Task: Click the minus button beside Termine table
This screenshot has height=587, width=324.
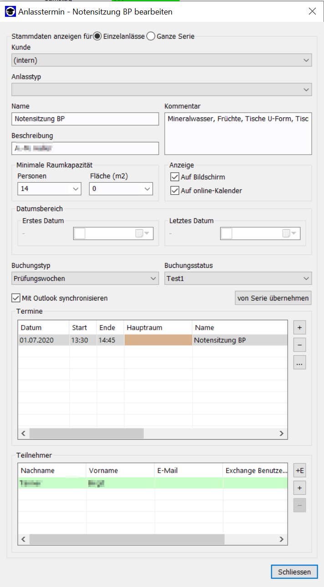Action: pyautogui.click(x=299, y=345)
